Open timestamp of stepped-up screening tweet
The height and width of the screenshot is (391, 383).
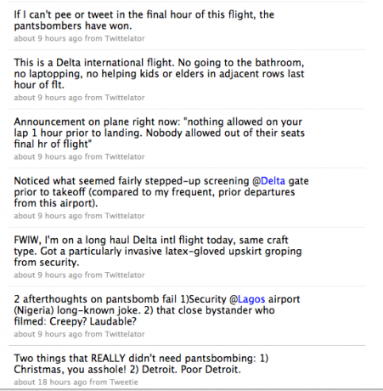tap(48, 216)
